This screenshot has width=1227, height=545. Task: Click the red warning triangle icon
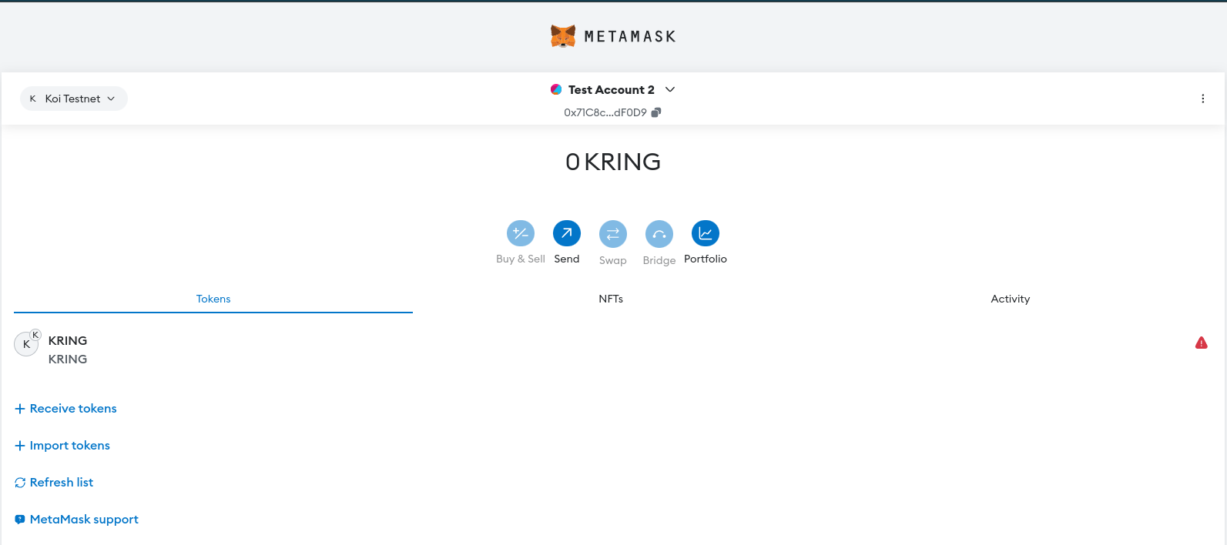click(1201, 343)
